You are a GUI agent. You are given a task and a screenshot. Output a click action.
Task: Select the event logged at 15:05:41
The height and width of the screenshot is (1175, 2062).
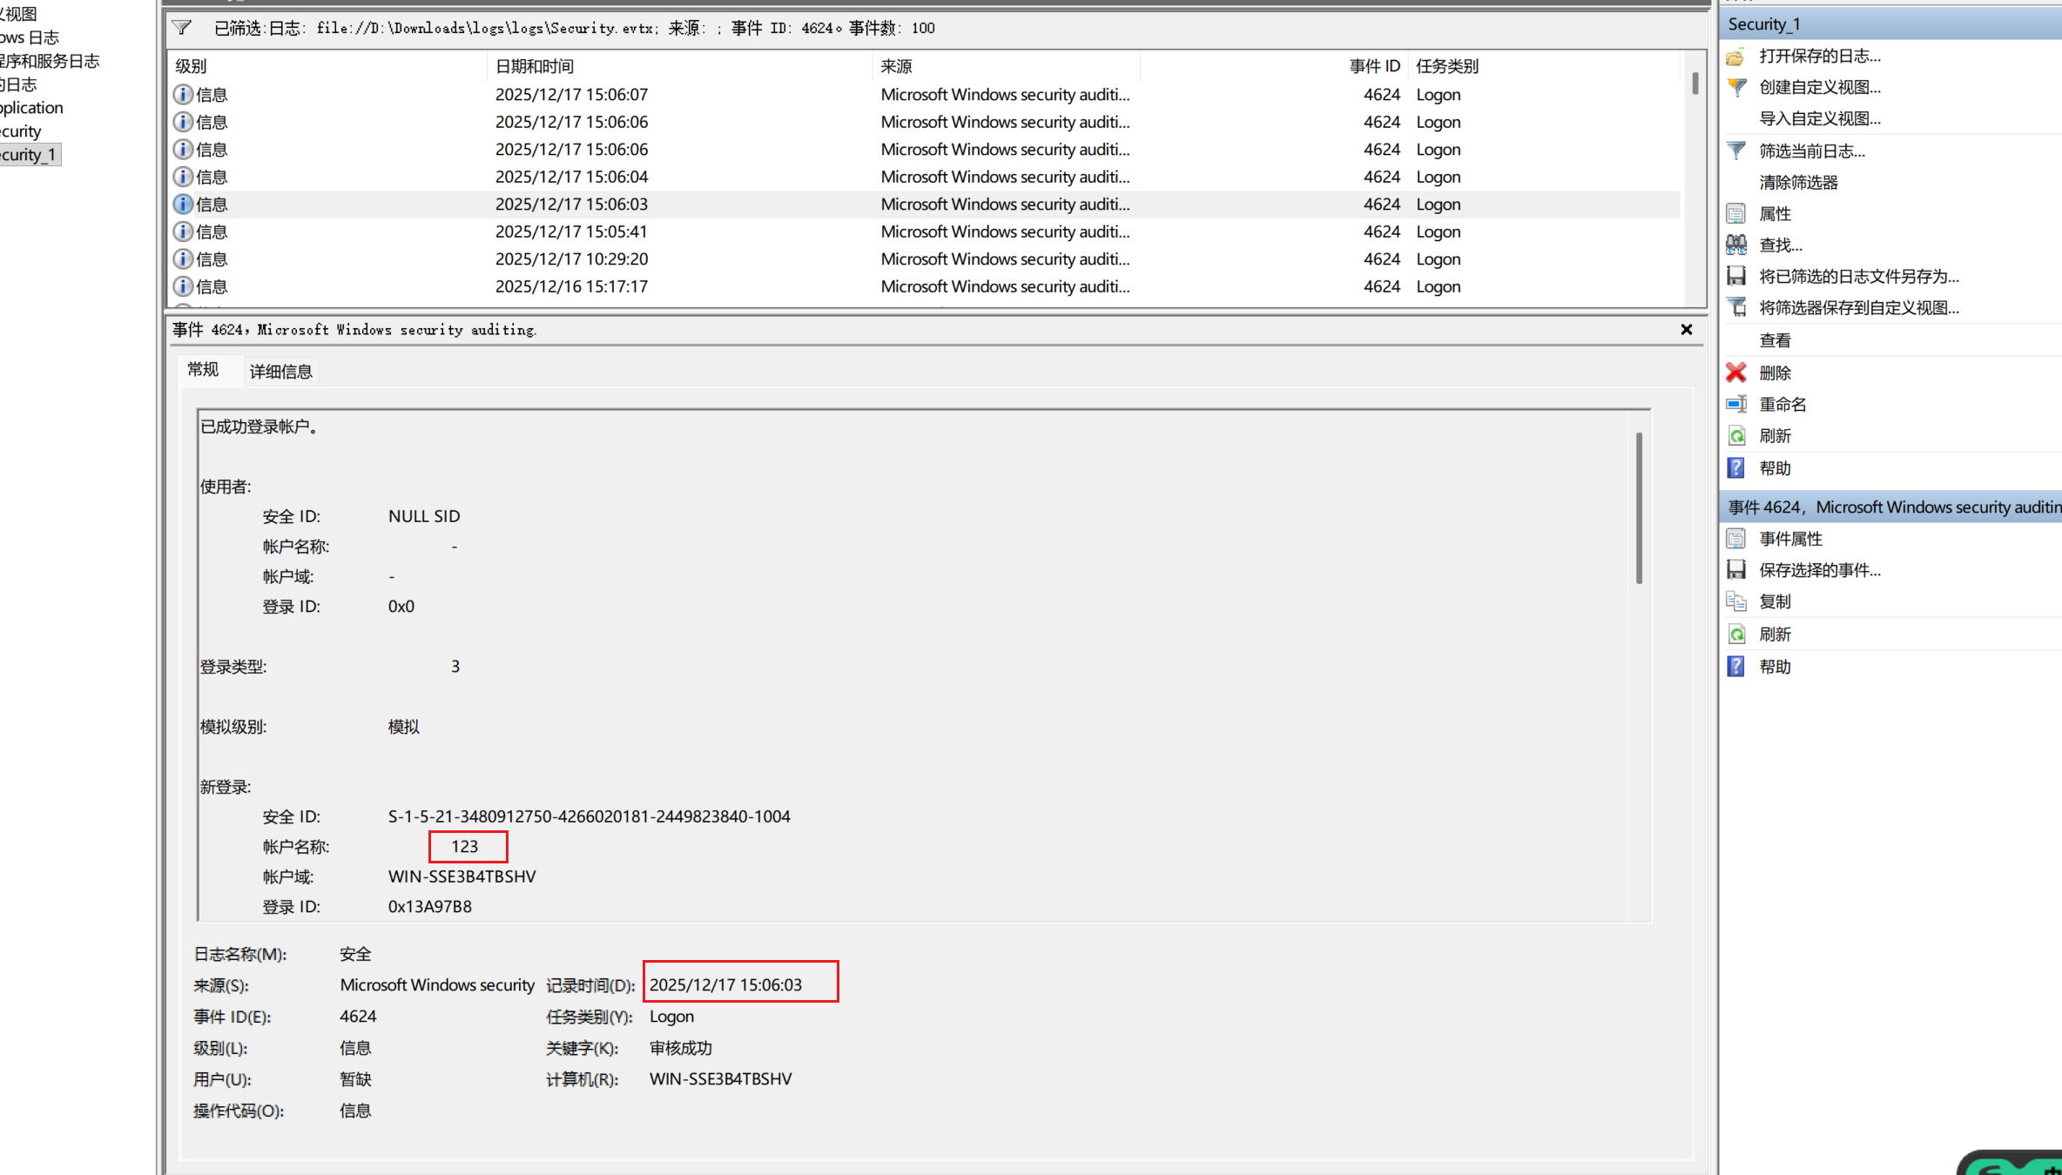point(571,232)
